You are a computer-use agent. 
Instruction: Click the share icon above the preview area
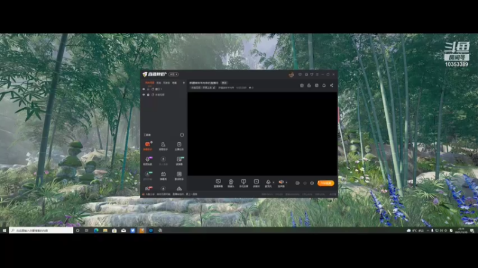tap(332, 85)
